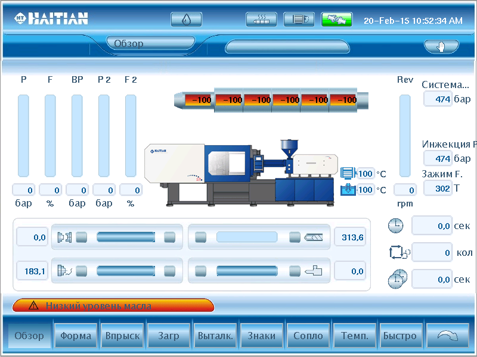Screen dimensions: 477x357
Task: Click the Обзор title button at top
Action: point(150,43)
